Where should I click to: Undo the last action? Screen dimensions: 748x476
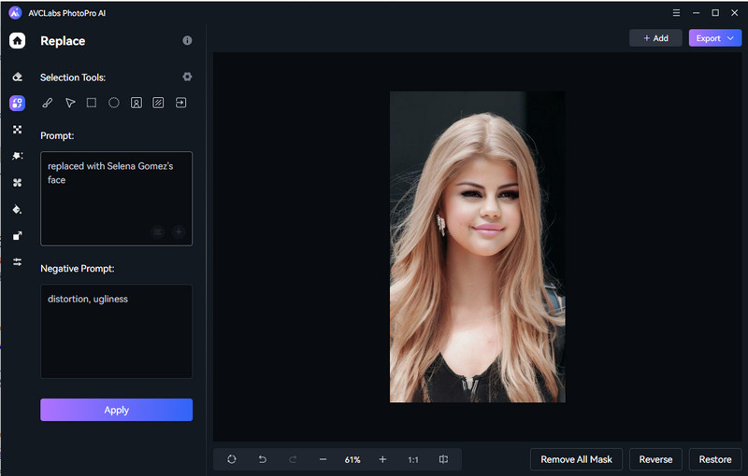click(262, 459)
